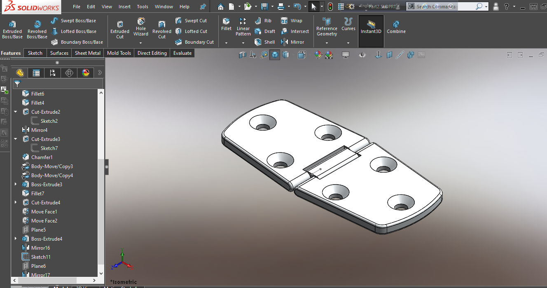
Task: Use the Mirror feature in toolbar
Action: click(292, 42)
